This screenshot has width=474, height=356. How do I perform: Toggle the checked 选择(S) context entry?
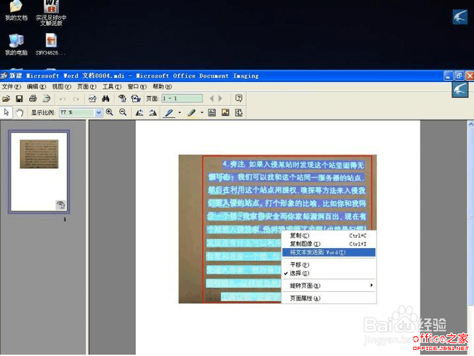[x=328, y=273]
